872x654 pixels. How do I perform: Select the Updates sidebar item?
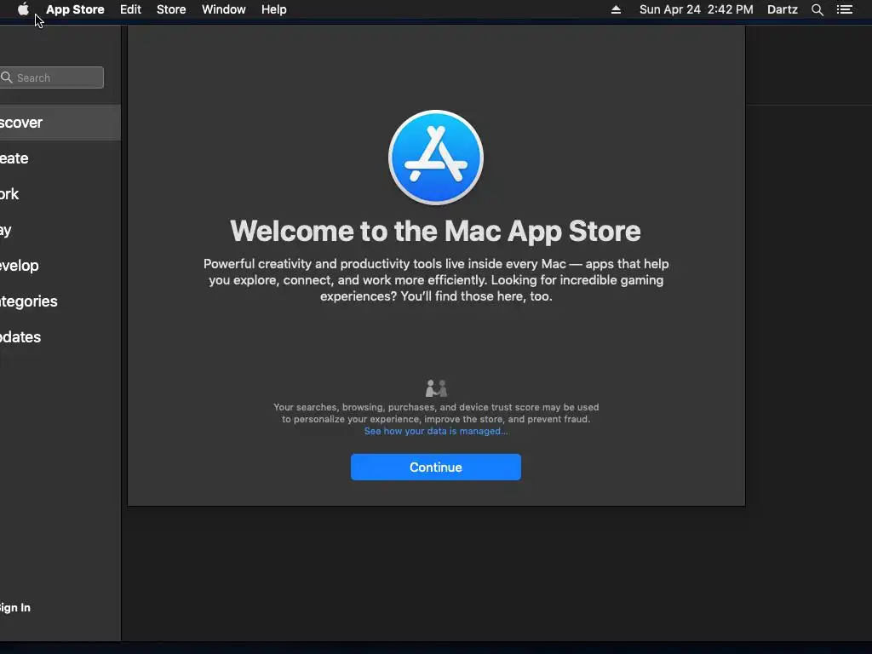point(60,336)
